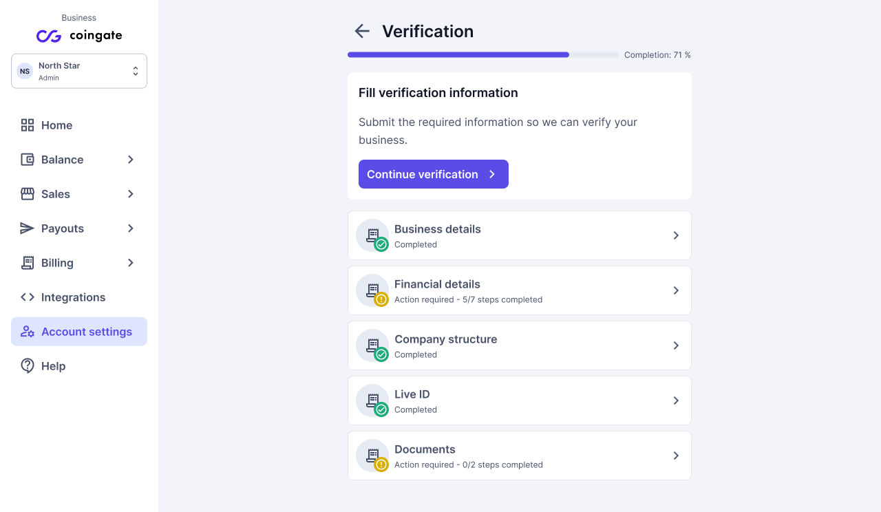Select Account settings in the sidebar

[79, 332]
